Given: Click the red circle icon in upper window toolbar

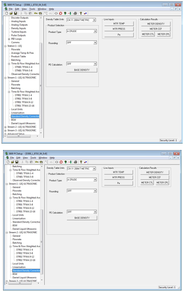Looking at the screenshot, I should (x=61, y=13).
